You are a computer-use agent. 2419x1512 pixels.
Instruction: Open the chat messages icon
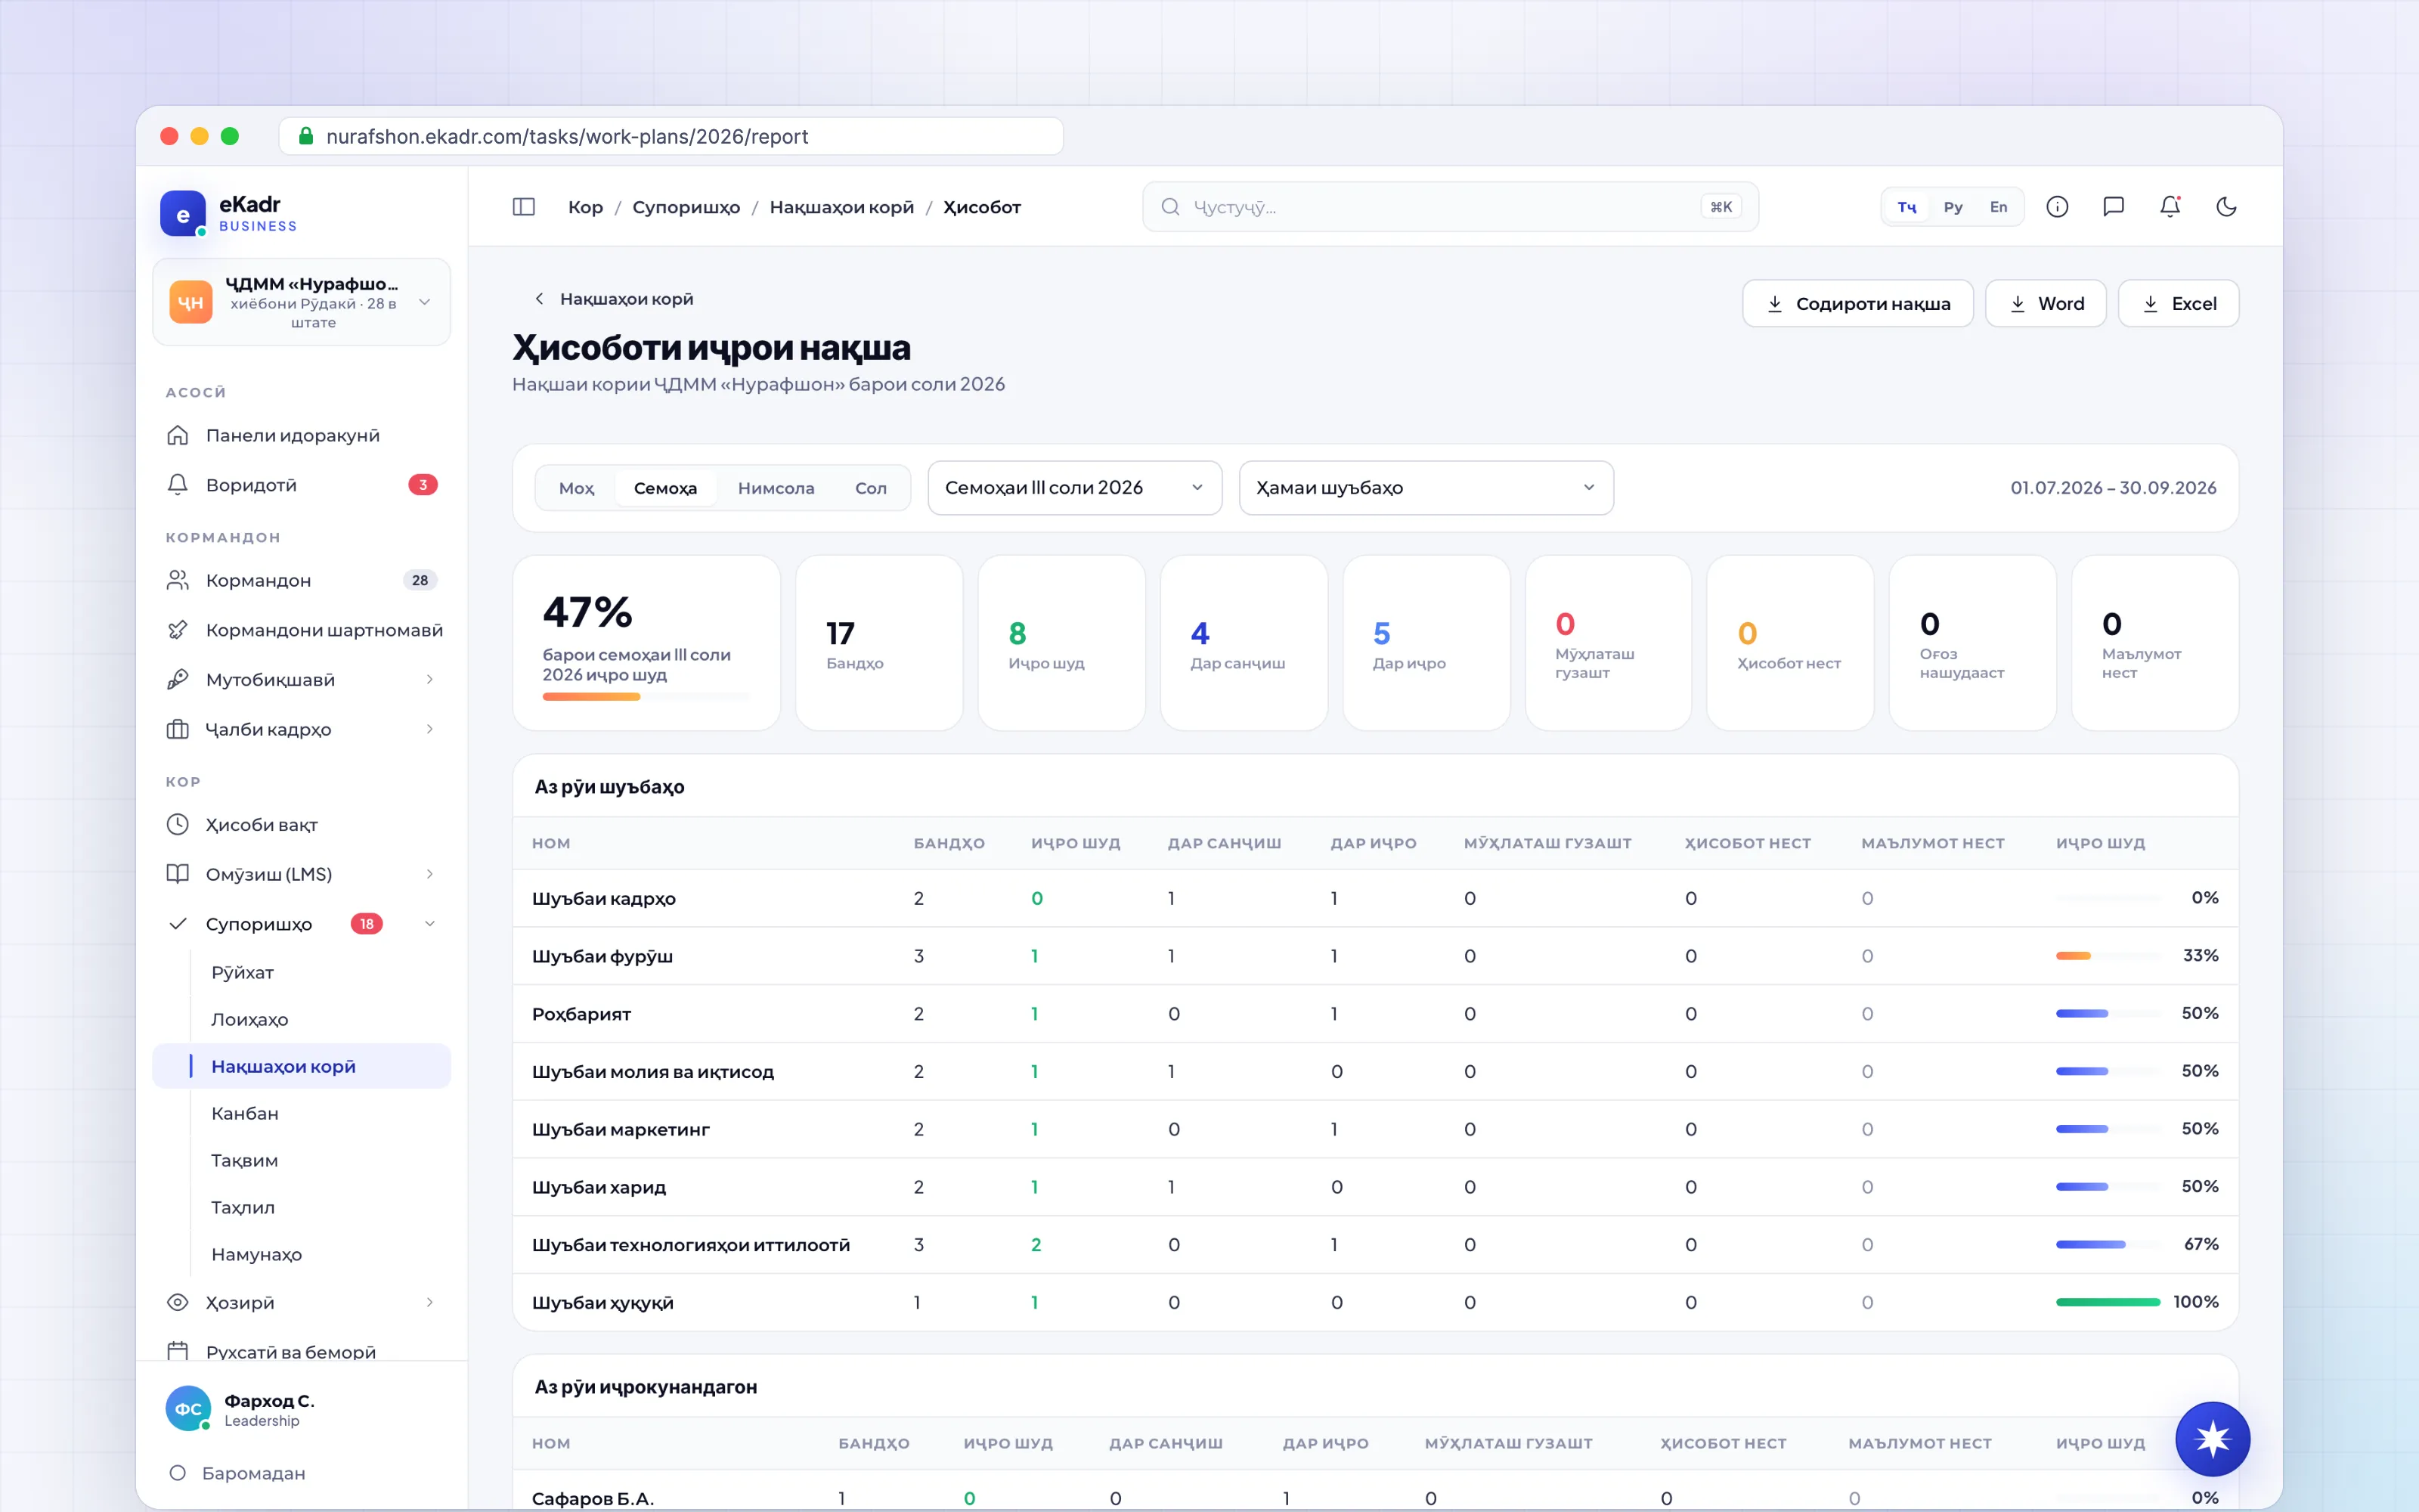pyautogui.click(x=2113, y=207)
